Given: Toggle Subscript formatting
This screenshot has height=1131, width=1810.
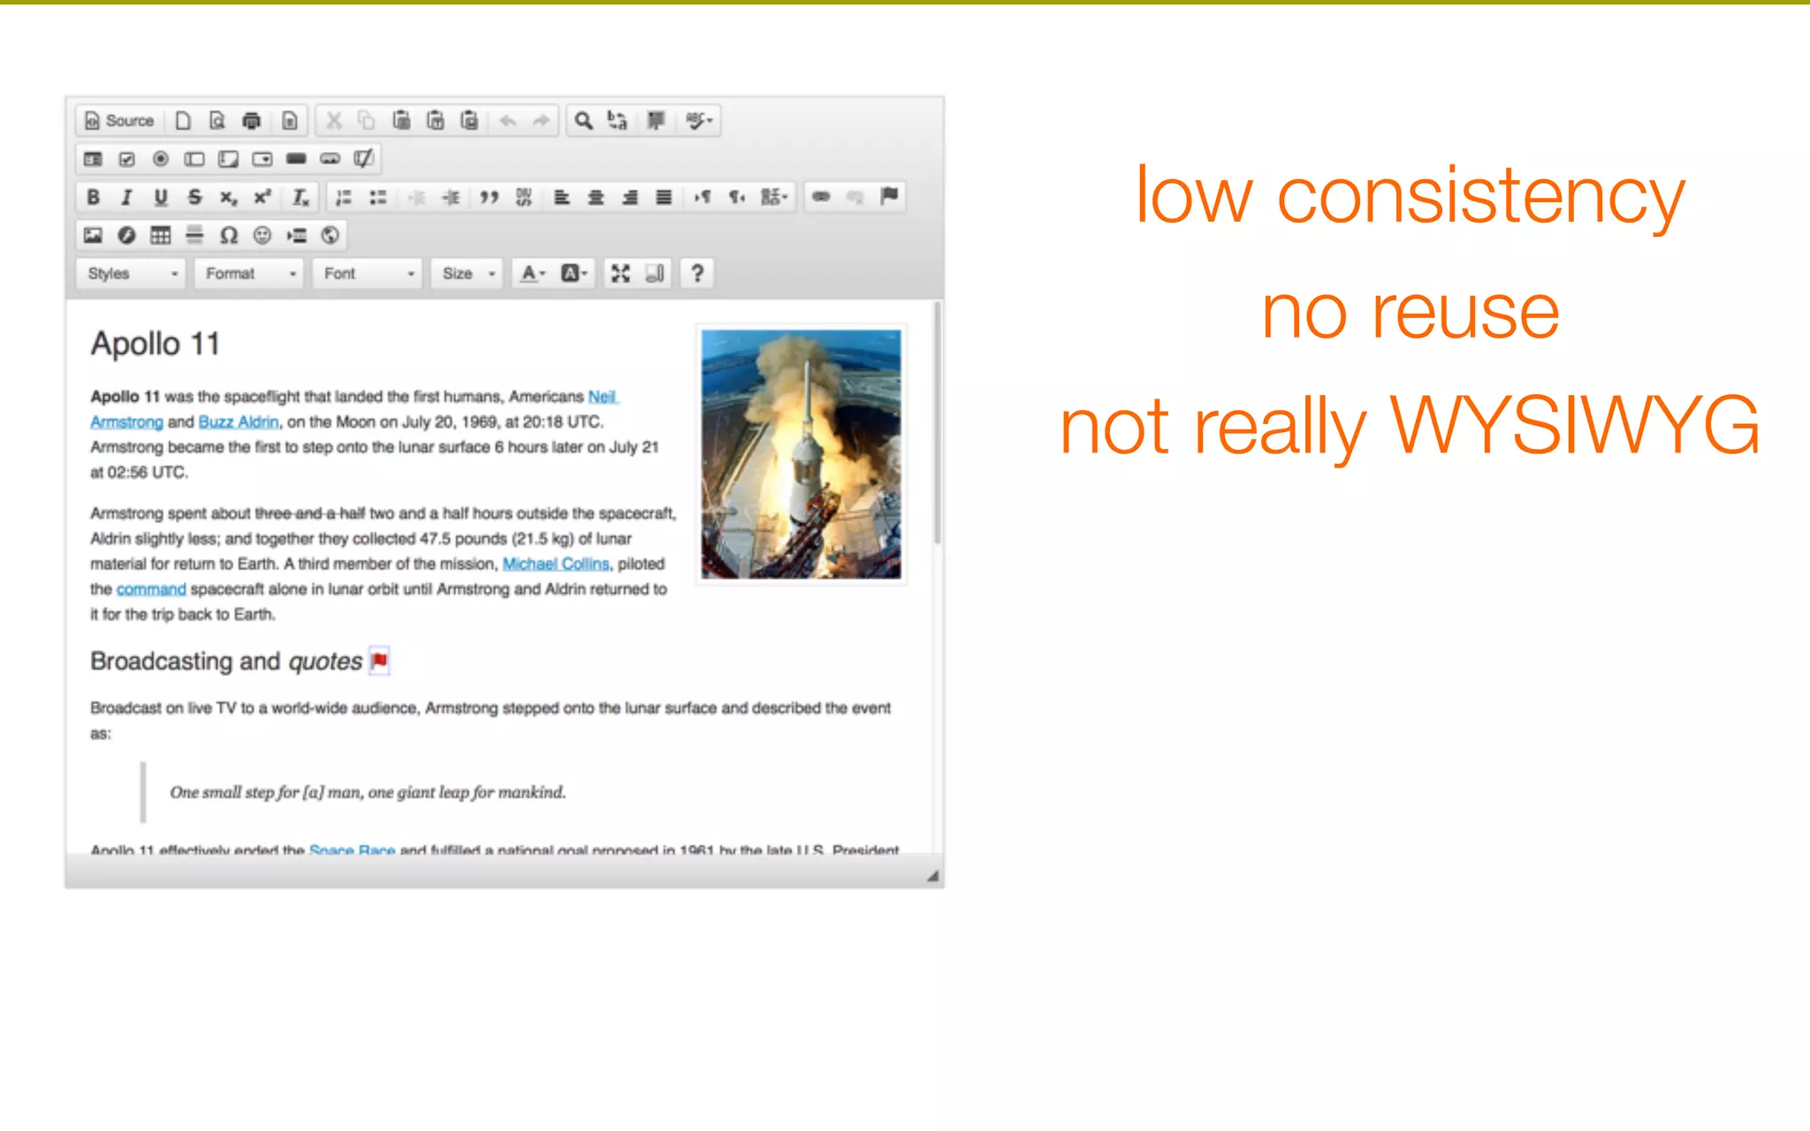Looking at the screenshot, I should (x=229, y=197).
